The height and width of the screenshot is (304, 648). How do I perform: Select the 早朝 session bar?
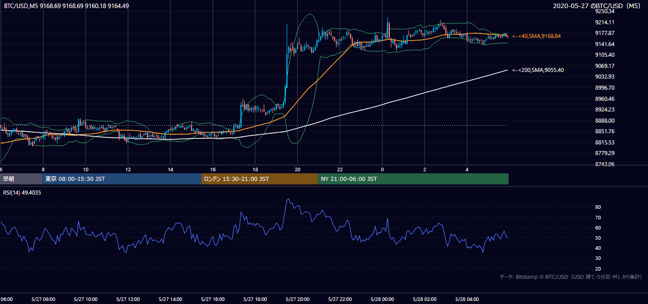pyautogui.click(x=21, y=179)
